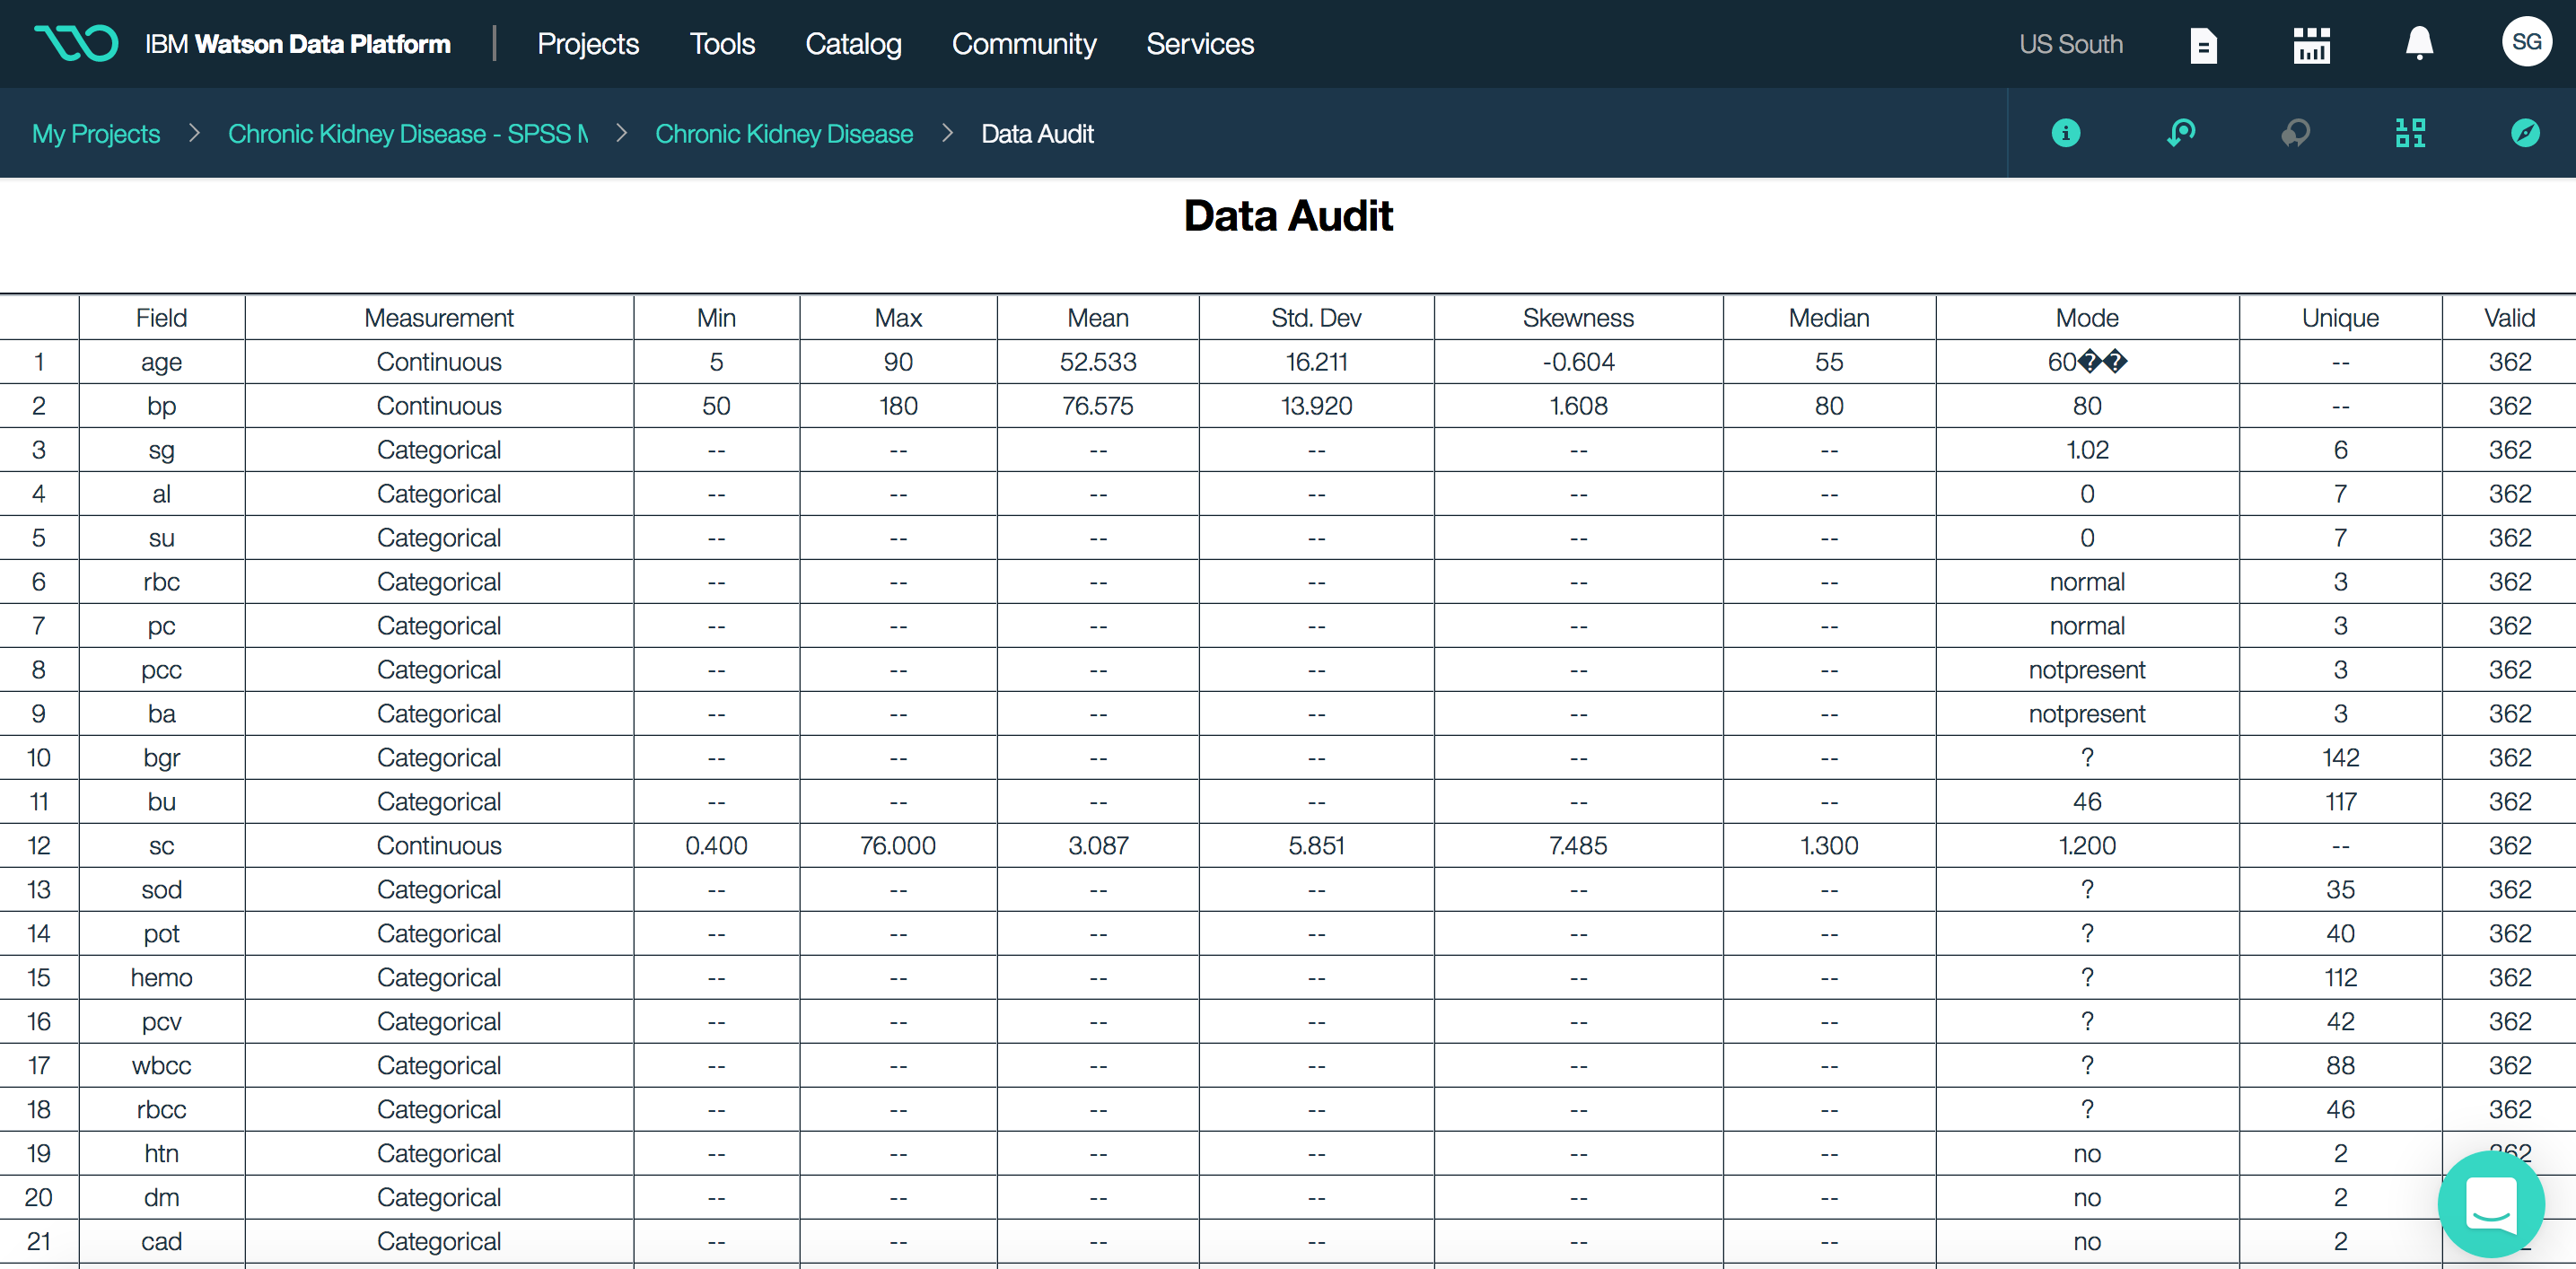The image size is (2576, 1269).
Task: Open the Projects menu
Action: tap(588, 44)
